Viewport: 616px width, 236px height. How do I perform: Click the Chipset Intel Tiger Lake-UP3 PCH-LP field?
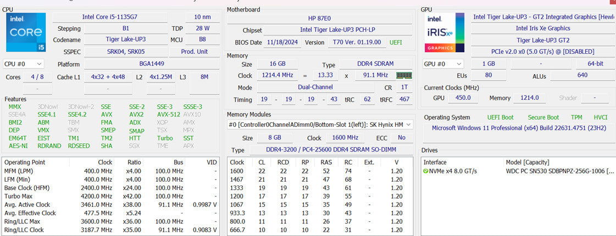point(338,30)
